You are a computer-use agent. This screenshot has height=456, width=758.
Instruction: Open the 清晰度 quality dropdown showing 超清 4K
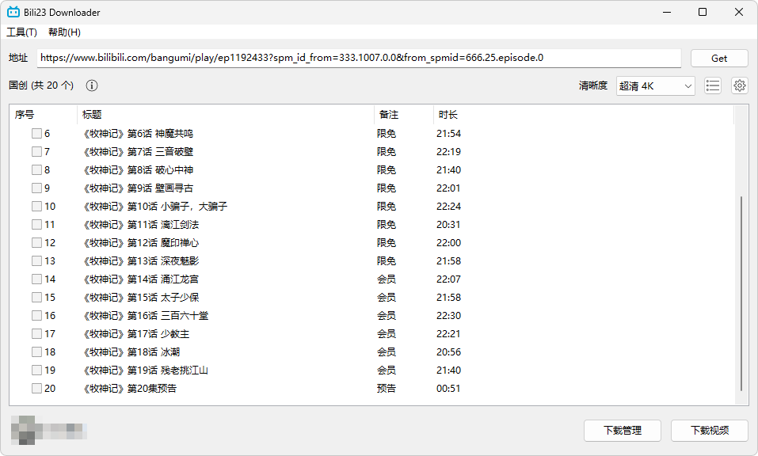[655, 85]
